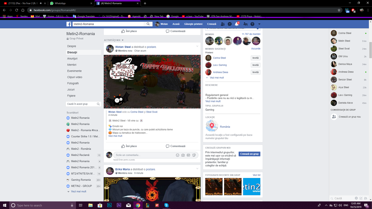Insert a GIF into the comment box
Screen dimensions: 372x209
pyautogui.click(x=188, y=155)
